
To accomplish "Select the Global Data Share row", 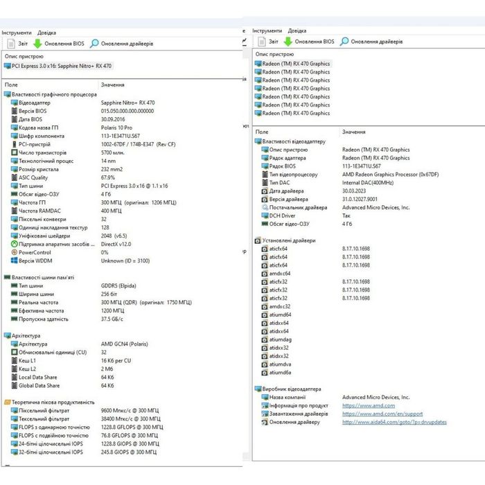I will tap(62, 386).
